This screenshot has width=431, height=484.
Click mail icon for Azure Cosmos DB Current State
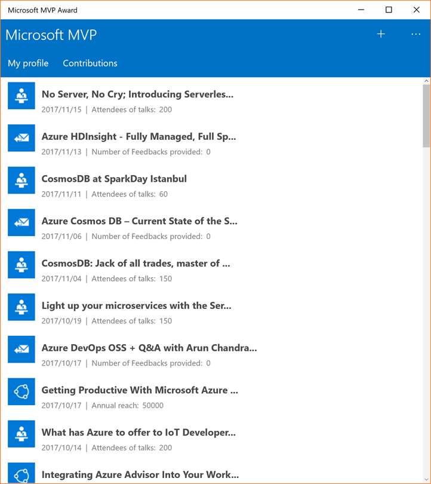click(x=21, y=222)
